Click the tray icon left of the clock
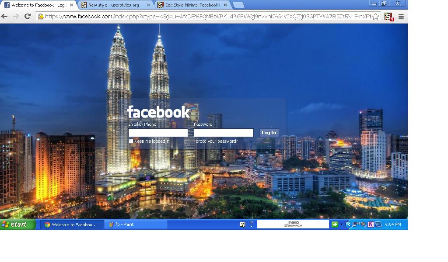The height and width of the screenshot is (262, 448). point(378,224)
